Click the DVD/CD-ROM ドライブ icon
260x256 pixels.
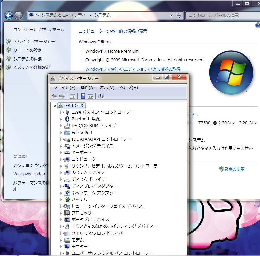(67, 126)
